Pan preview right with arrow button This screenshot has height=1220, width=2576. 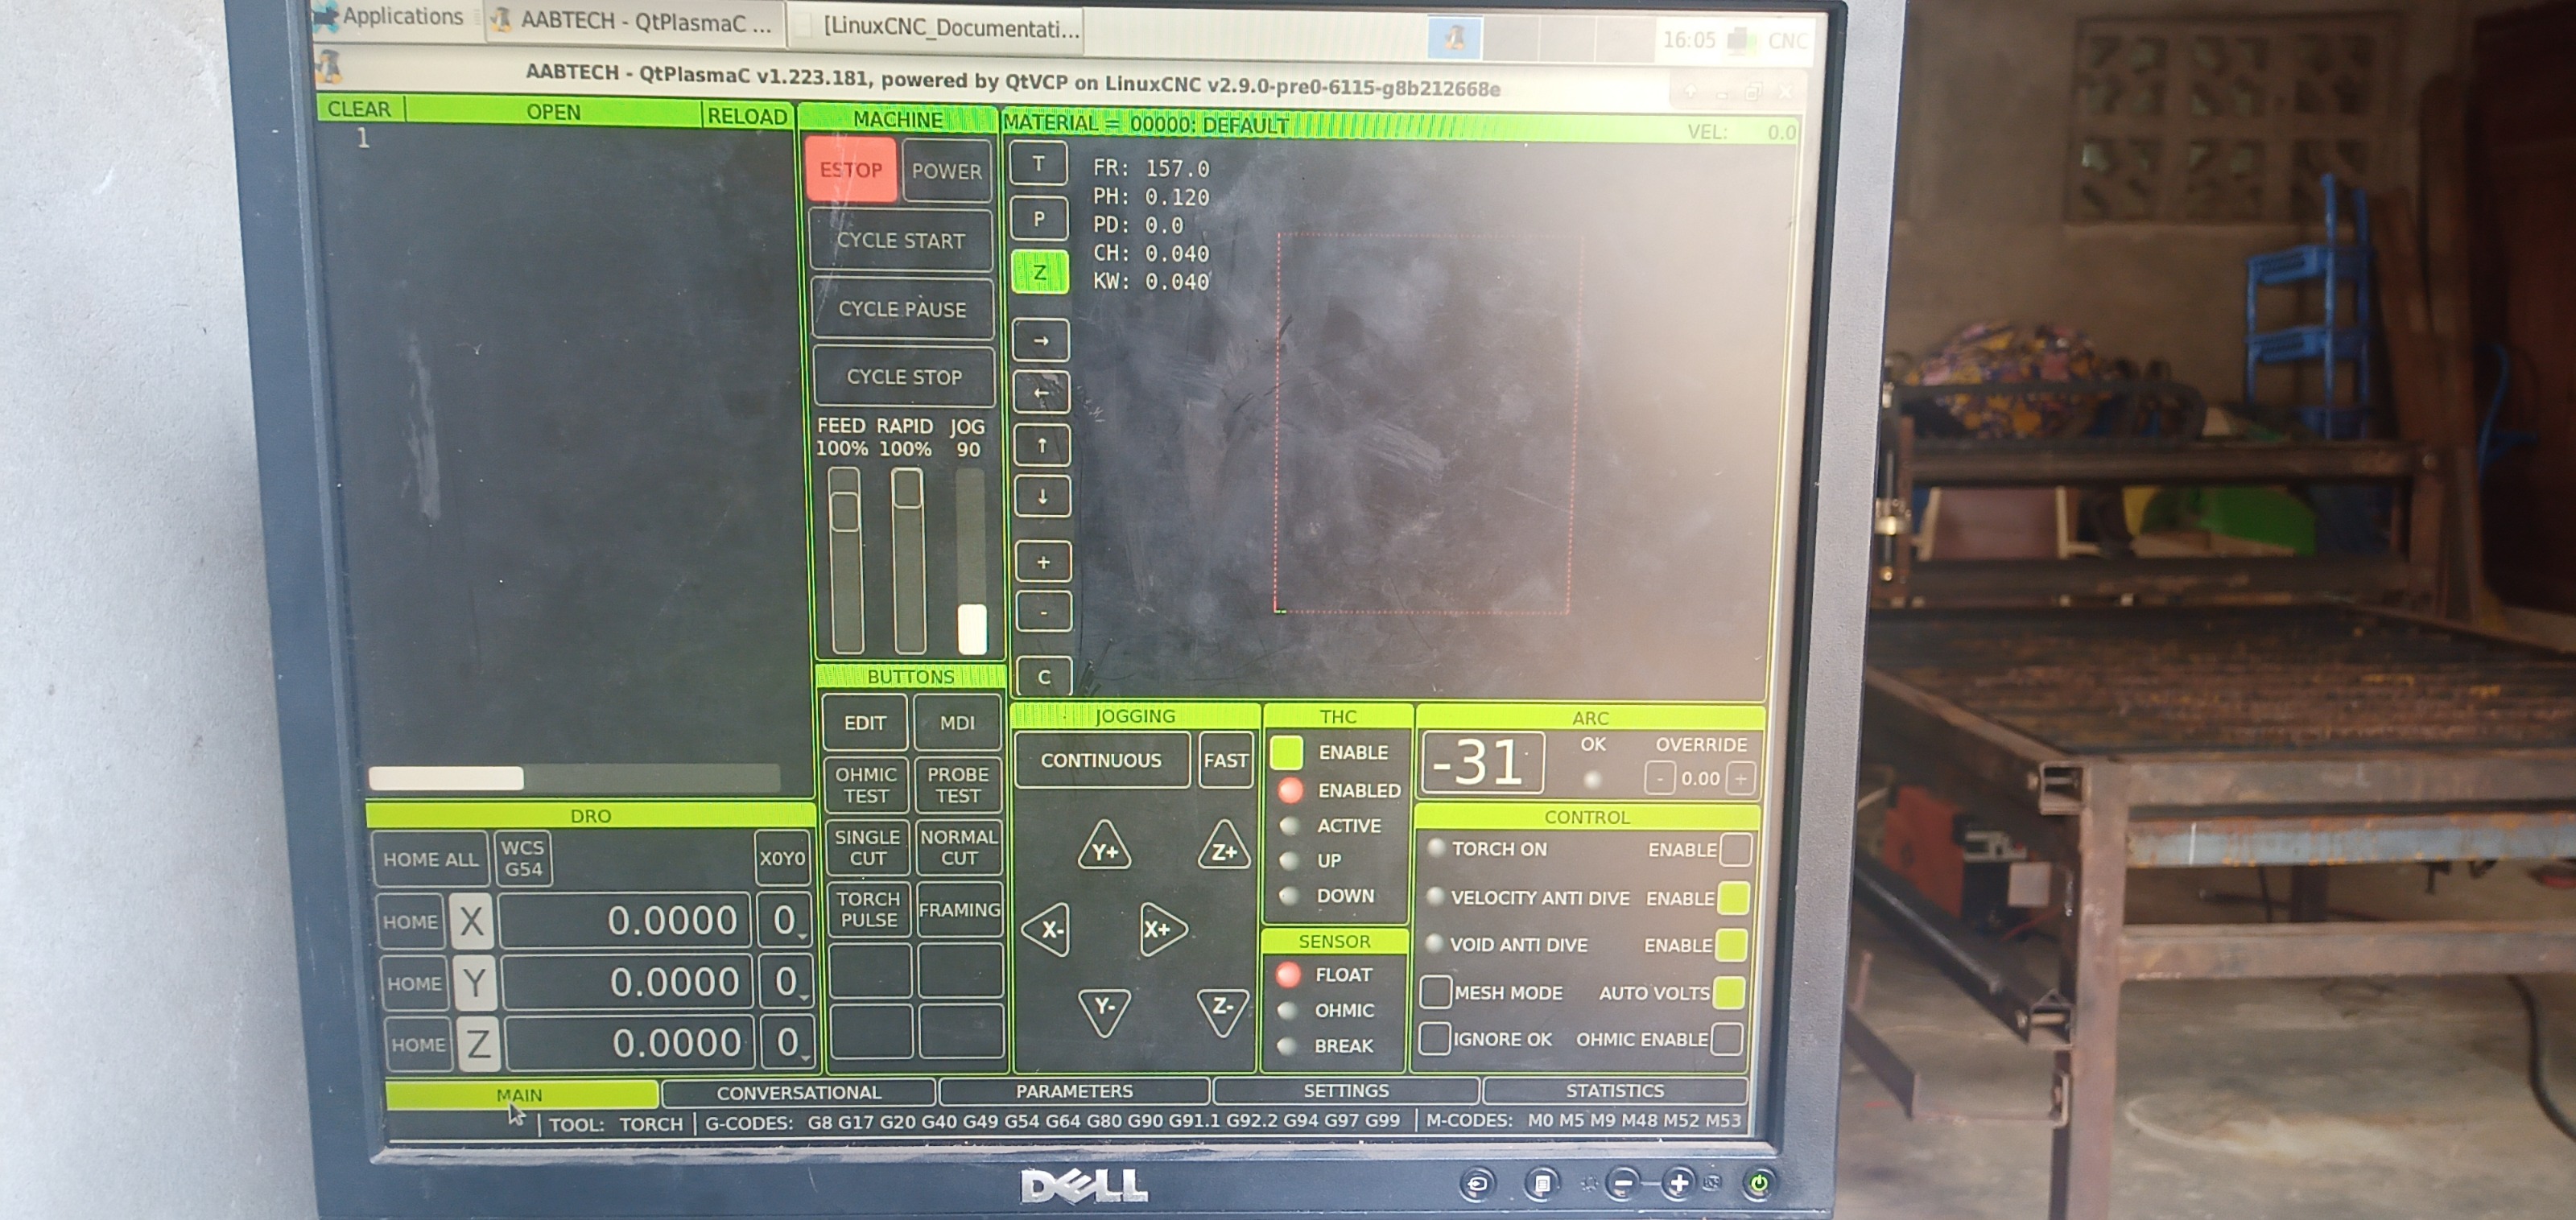1041,340
